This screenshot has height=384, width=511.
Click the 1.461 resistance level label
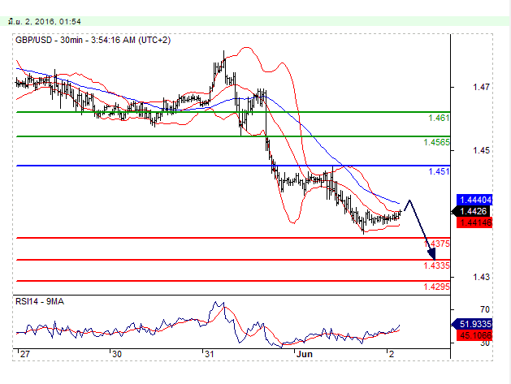tap(439, 118)
